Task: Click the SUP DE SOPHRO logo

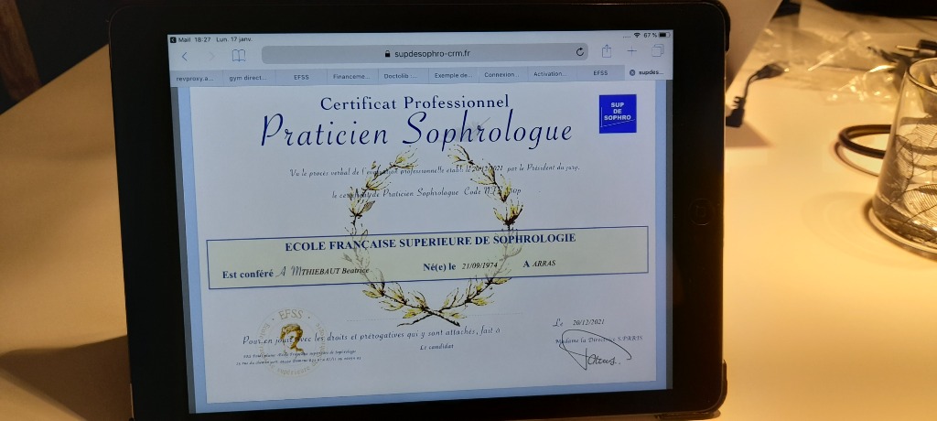Action: [x=617, y=113]
